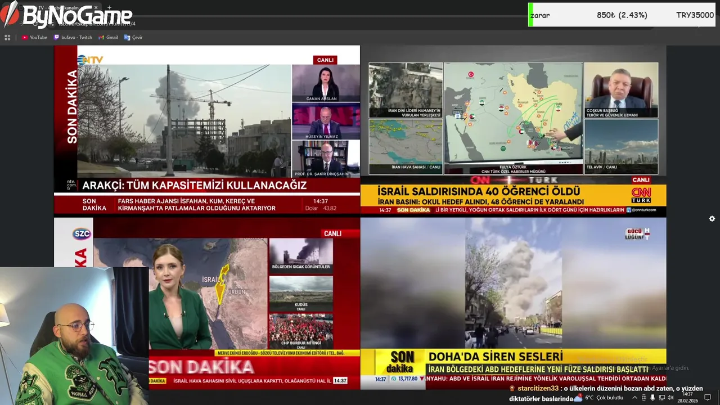This screenshot has height=405, width=720.
Task: Open the apps grid in bookmarks bar
Action: pyautogui.click(x=7, y=38)
